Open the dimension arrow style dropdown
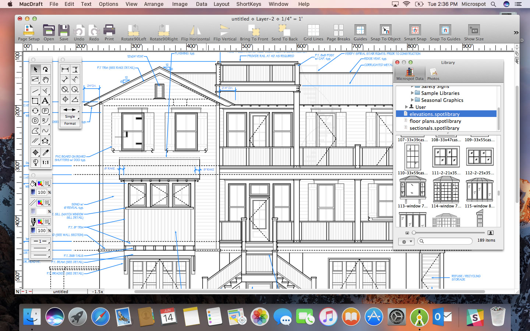The image size is (530, 331). pos(70,110)
